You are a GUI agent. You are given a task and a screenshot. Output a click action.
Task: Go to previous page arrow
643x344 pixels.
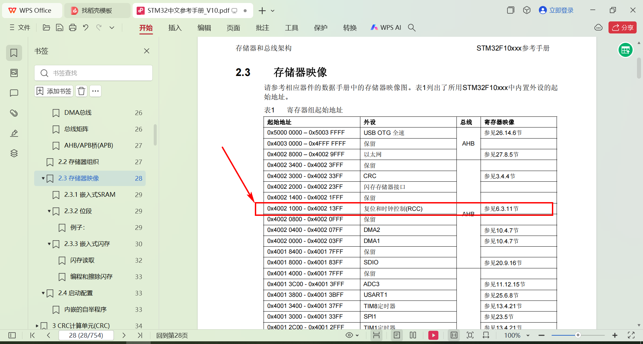pyautogui.click(x=49, y=335)
